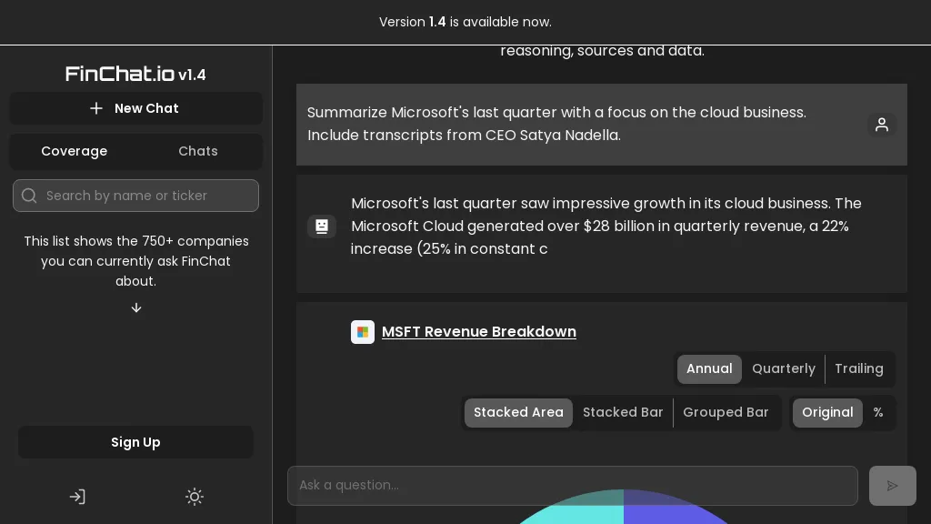Click the FinChat bot avatar icon

322,227
